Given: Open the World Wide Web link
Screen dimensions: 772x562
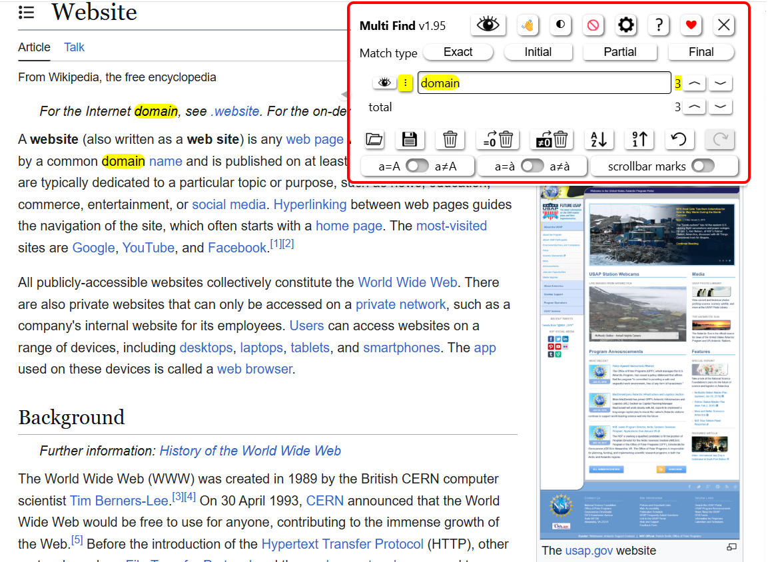Looking at the screenshot, I should click(x=407, y=282).
